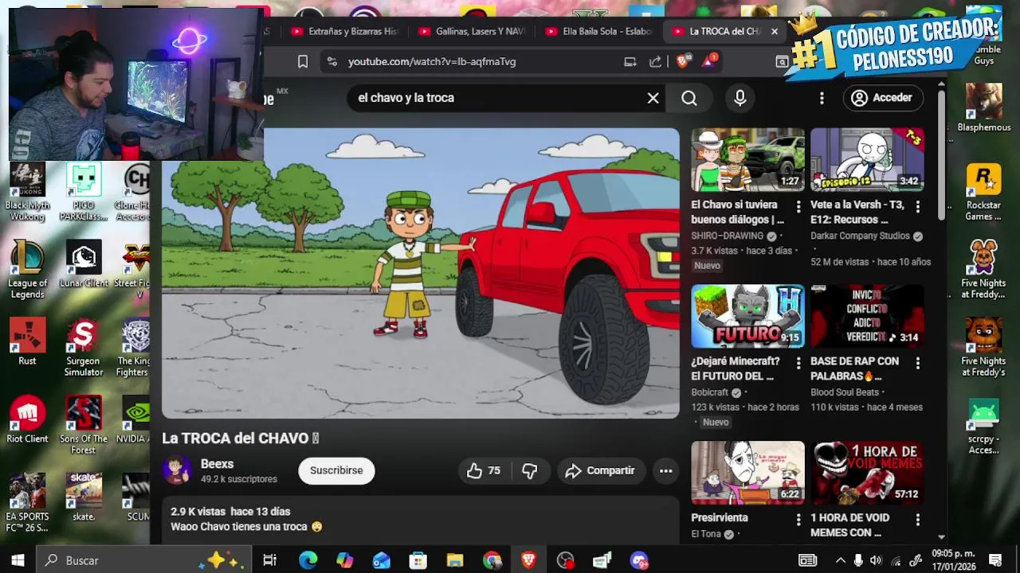Image resolution: width=1020 pixels, height=573 pixels.
Task: Open Windows Start menu
Action: pos(18,560)
